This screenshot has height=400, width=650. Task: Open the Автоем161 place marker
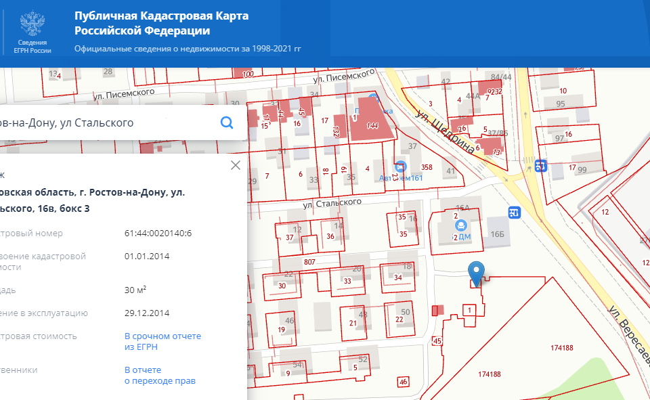click(400, 166)
